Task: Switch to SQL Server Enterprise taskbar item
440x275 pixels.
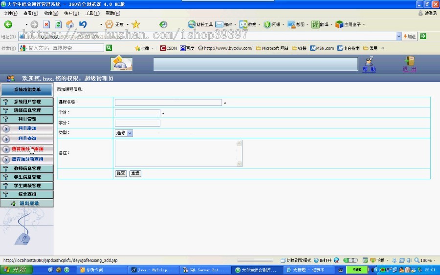Action: [205, 270]
